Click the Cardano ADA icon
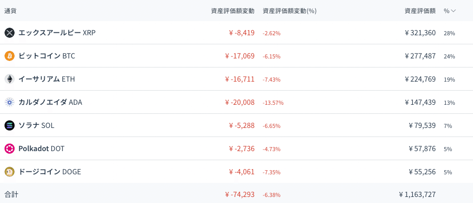 pos(10,102)
